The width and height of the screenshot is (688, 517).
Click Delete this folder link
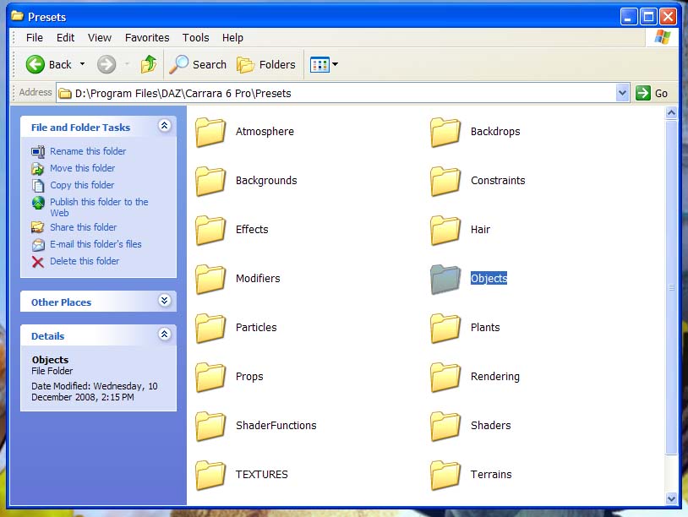(x=85, y=261)
